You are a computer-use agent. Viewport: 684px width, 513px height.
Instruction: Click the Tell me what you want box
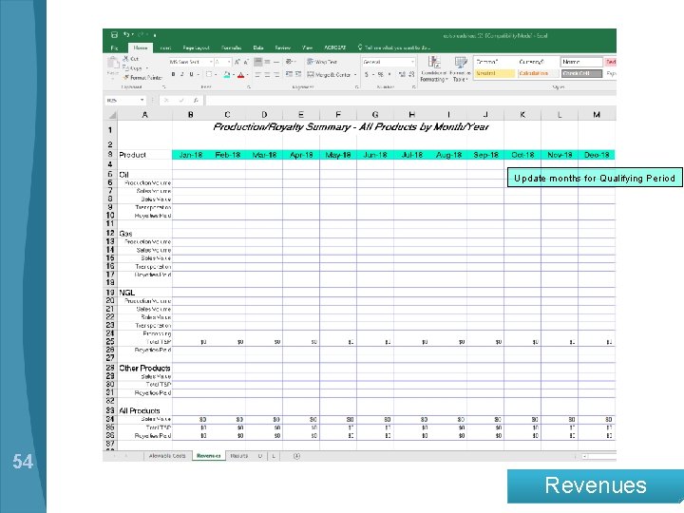click(394, 47)
